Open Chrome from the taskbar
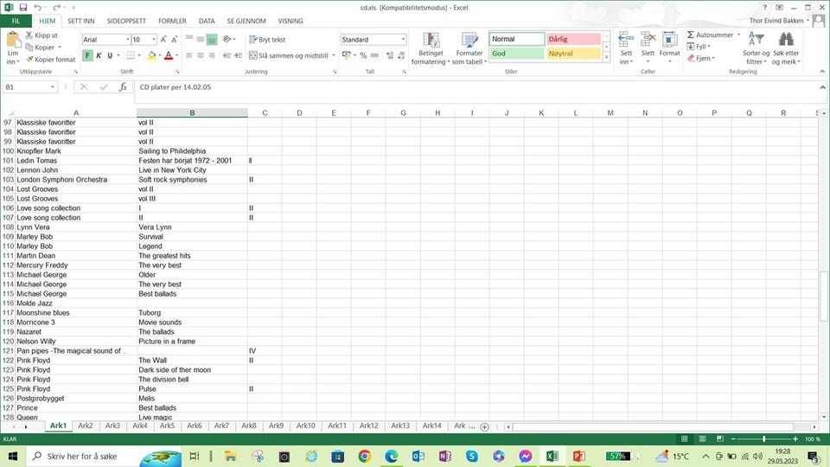This screenshot has height=467, width=830. 364,456
